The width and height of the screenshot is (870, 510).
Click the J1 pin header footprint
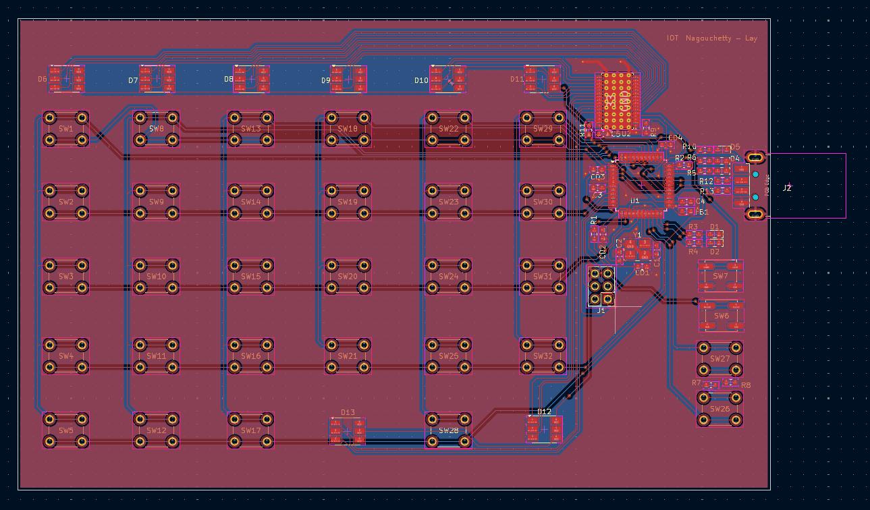601,286
